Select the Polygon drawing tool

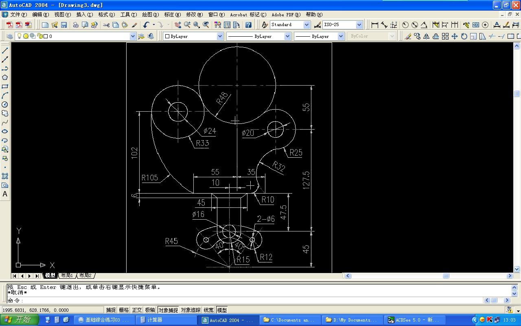point(5,77)
